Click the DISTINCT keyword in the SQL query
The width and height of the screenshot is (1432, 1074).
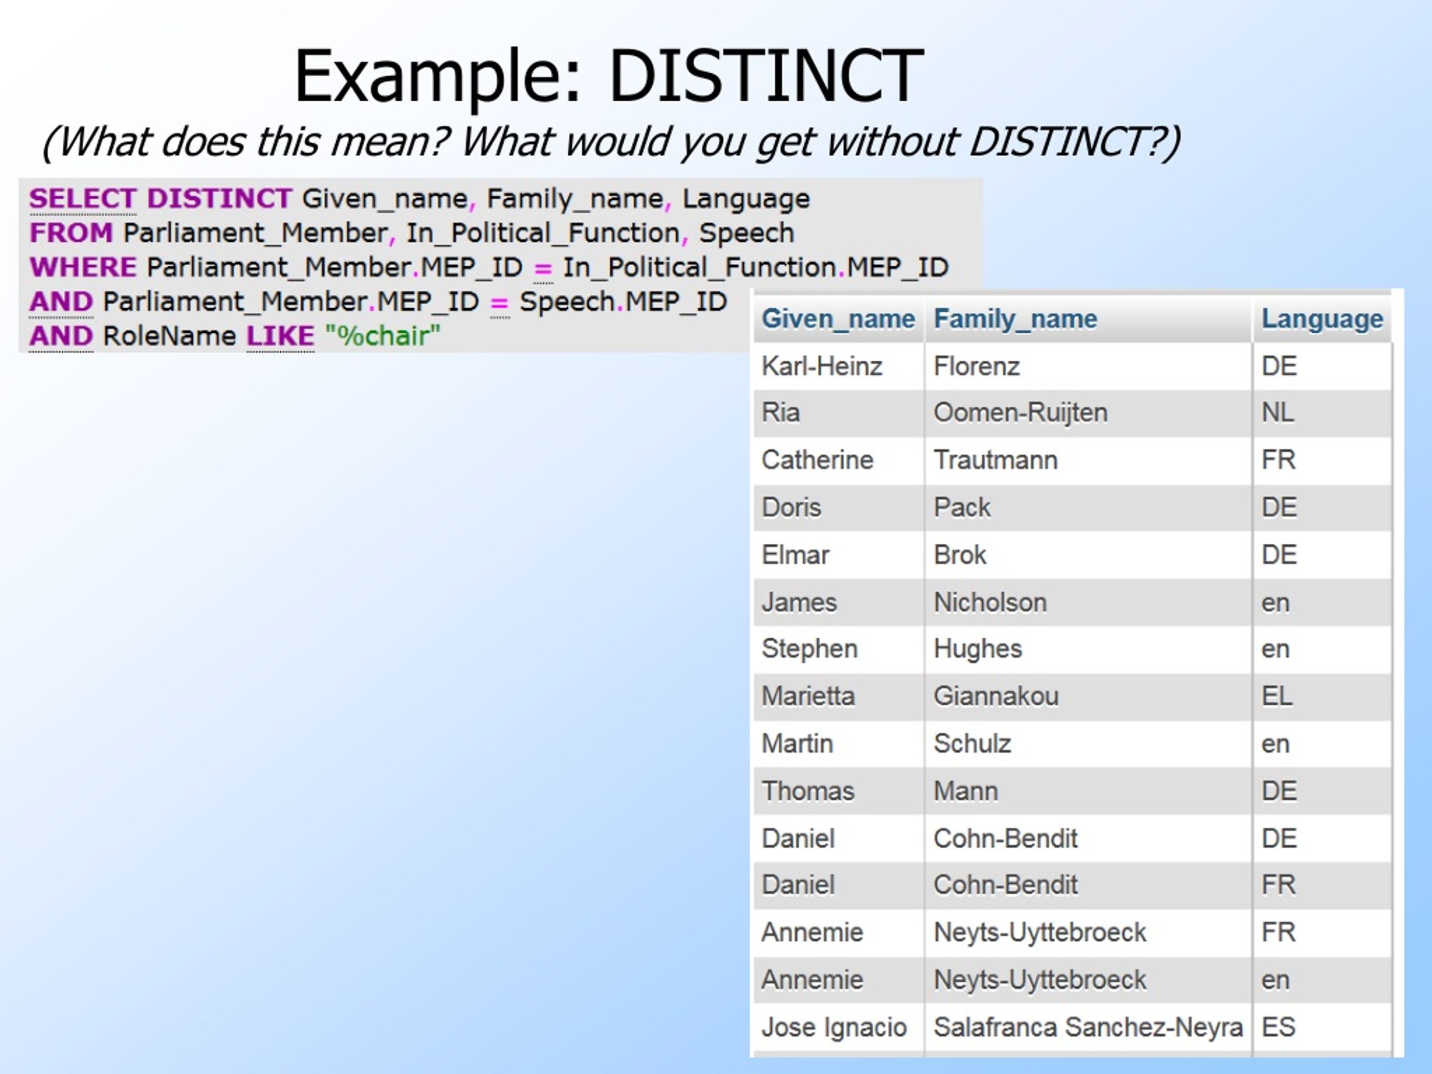coord(219,199)
